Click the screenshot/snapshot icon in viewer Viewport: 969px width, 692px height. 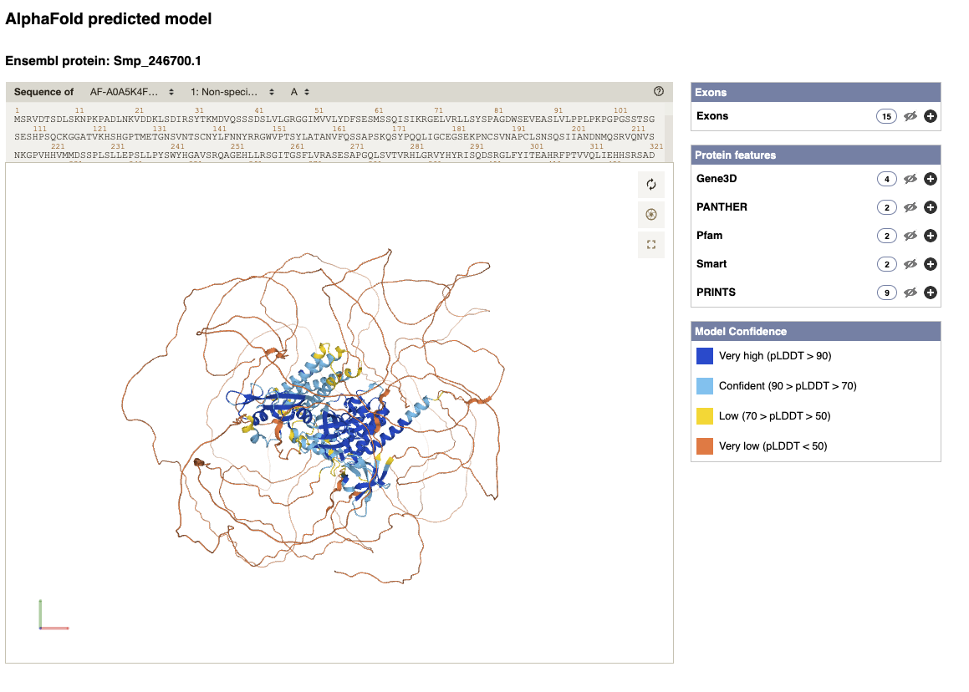(x=651, y=215)
